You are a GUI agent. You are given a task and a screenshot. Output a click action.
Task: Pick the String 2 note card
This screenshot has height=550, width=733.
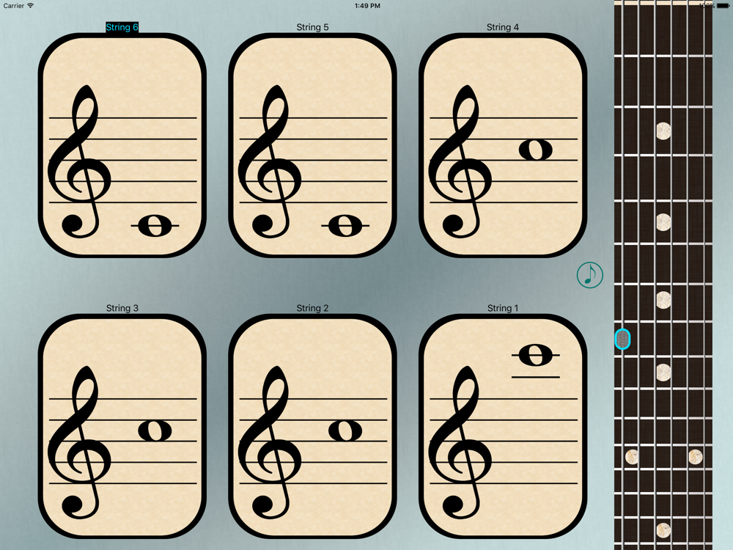(x=312, y=426)
